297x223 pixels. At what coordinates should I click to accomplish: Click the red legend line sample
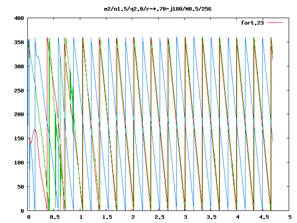275,23
